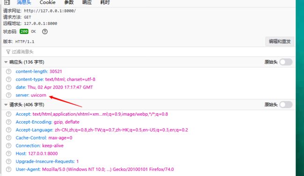Click the Mozilla/5.0 User-Agent value
The width and height of the screenshot is (304, 176).
[x=108, y=169]
